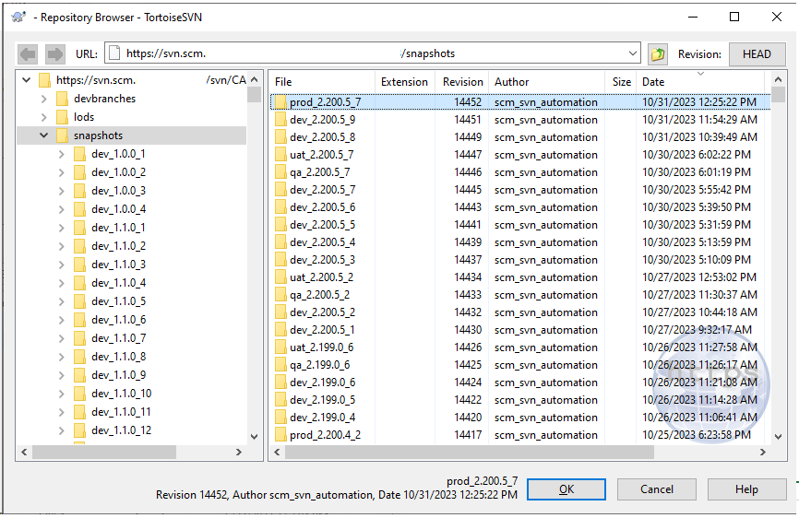799x518 pixels.
Task: Select the dev_2.199.0_5 file row
Action: 519,400
